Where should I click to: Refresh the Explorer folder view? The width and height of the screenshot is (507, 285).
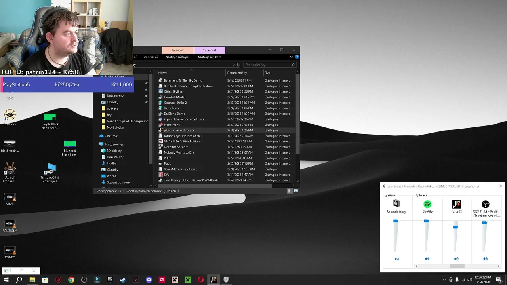[238, 65]
